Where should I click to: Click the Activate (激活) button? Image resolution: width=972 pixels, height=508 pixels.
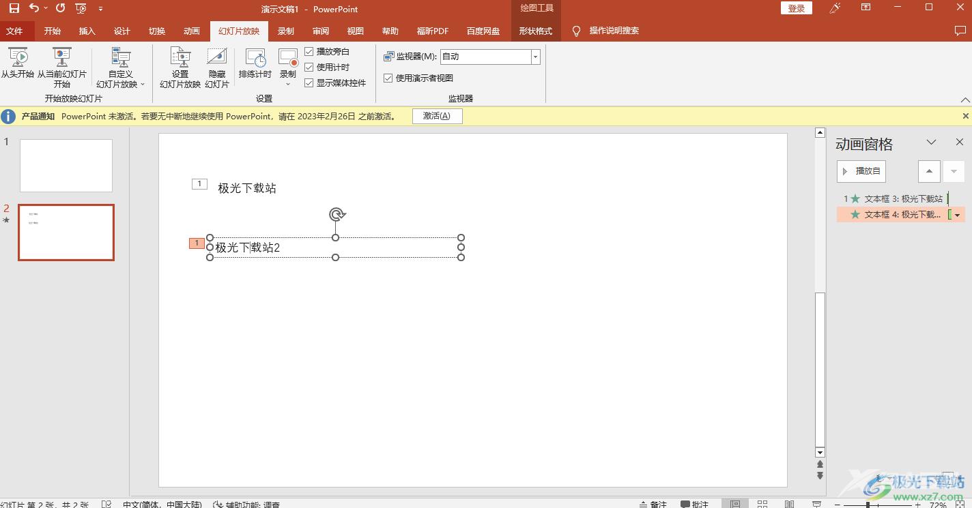coord(437,116)
